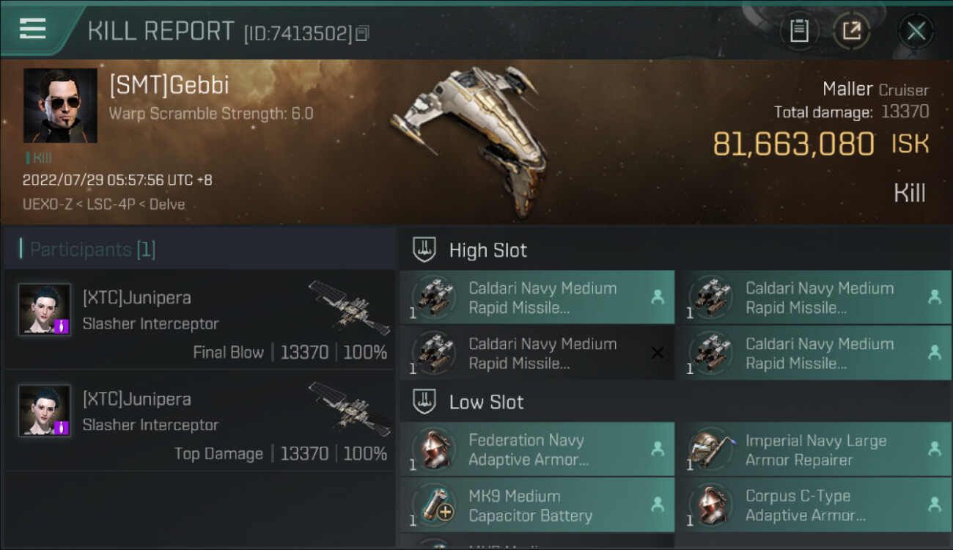Click the Slasher Interceptor icon in Final Blow row
The height and width of the screenshot is (550, 953).
click(x=349, y=306)
